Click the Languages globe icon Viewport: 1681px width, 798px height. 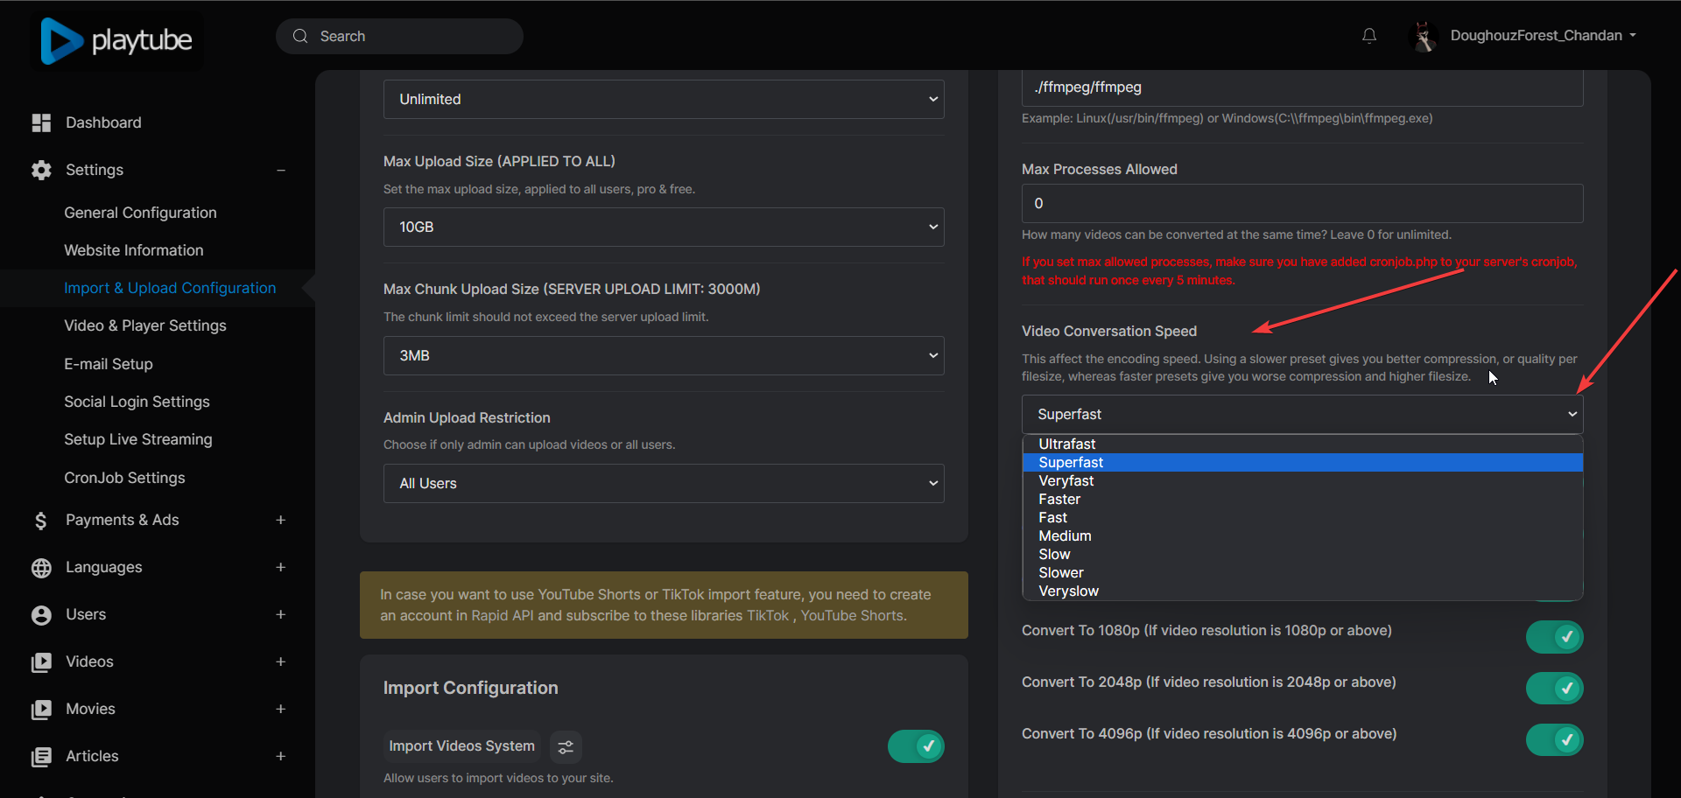41,568
